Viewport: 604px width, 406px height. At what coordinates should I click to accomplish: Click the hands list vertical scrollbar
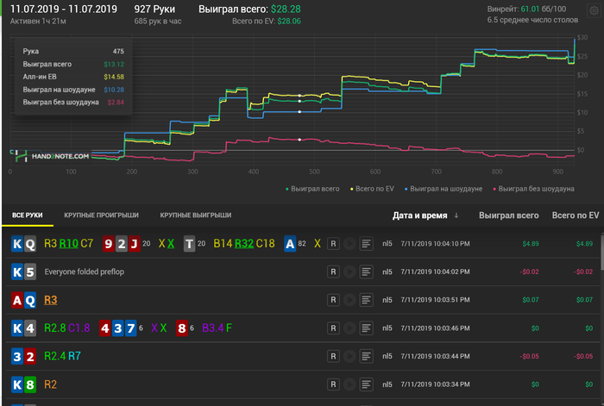pyautogui.click(x=601, y=259)
